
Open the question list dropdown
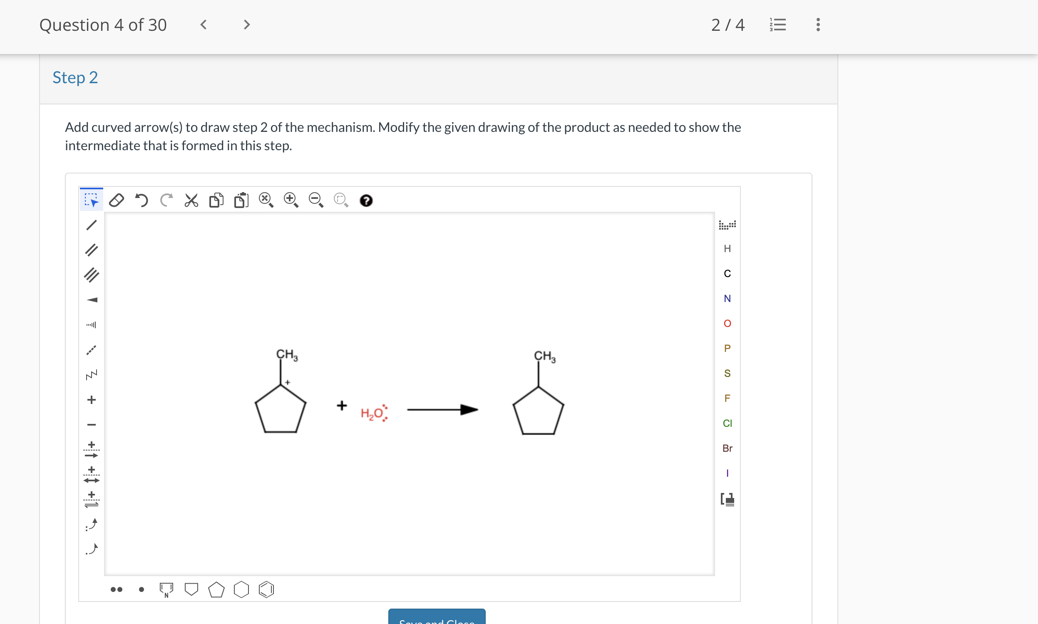point(777,25)
